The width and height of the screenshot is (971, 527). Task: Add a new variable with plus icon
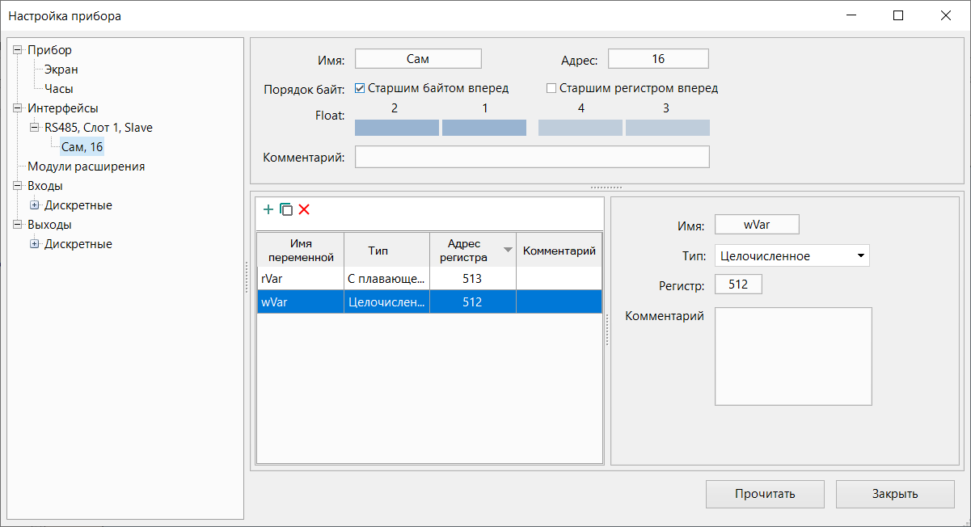pos(268,209)
